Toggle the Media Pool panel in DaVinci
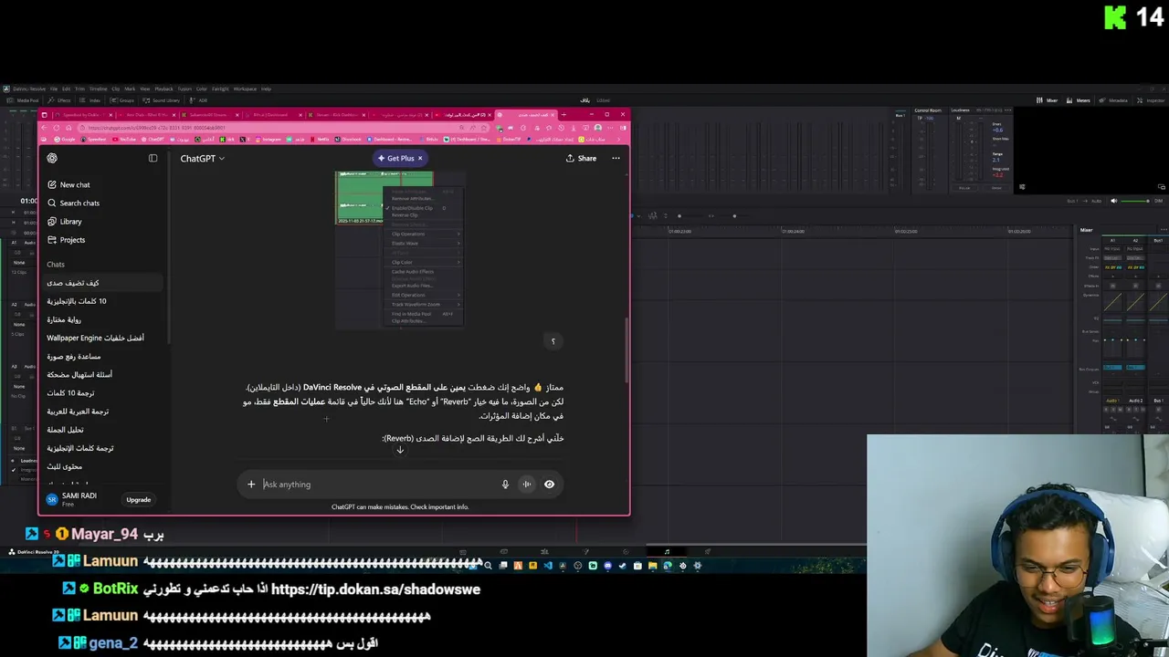Screen dimensions: 1169x657 24,100
